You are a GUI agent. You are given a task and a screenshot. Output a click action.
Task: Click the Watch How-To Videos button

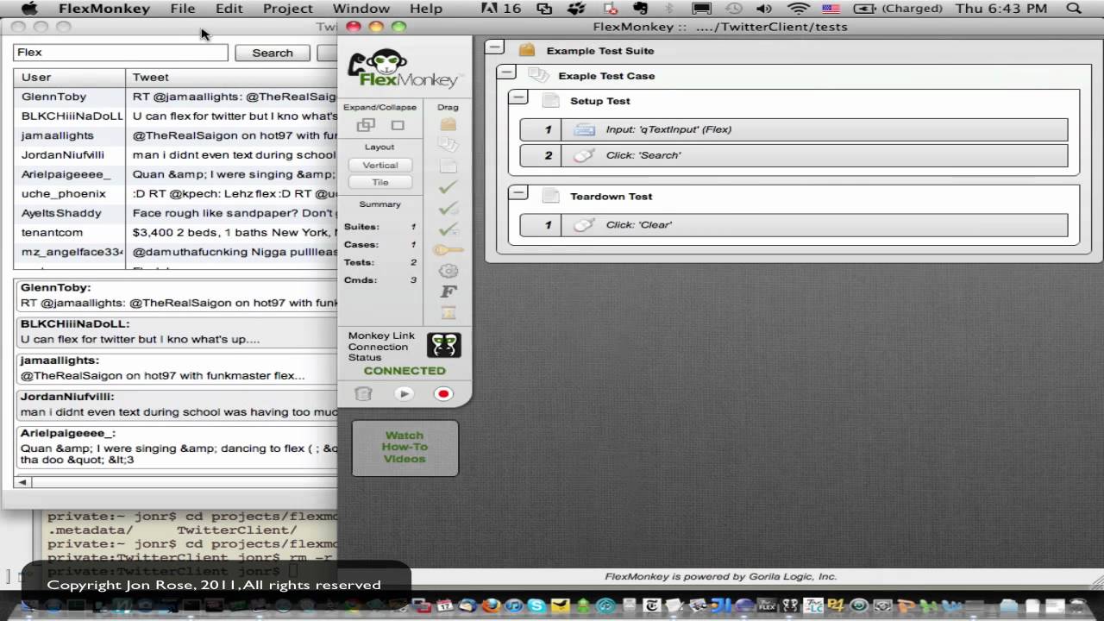click(x=405, y=448)
